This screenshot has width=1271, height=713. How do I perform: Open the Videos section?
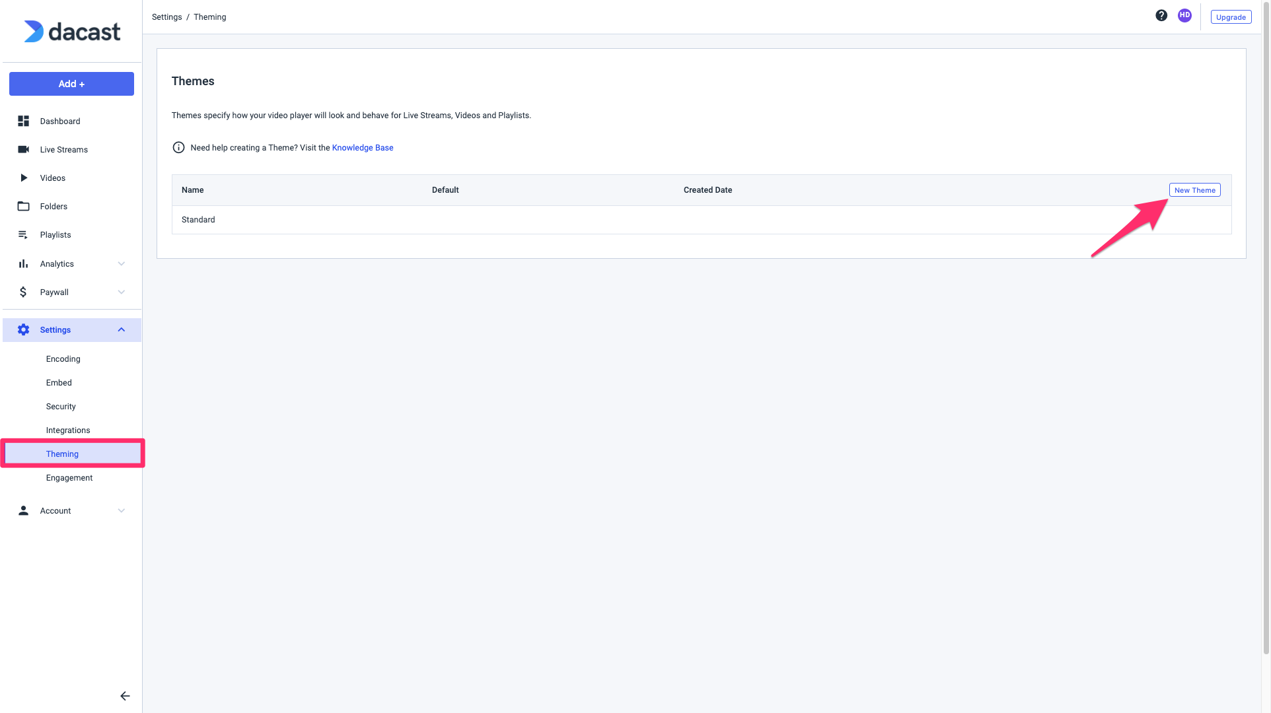(52, 177)
